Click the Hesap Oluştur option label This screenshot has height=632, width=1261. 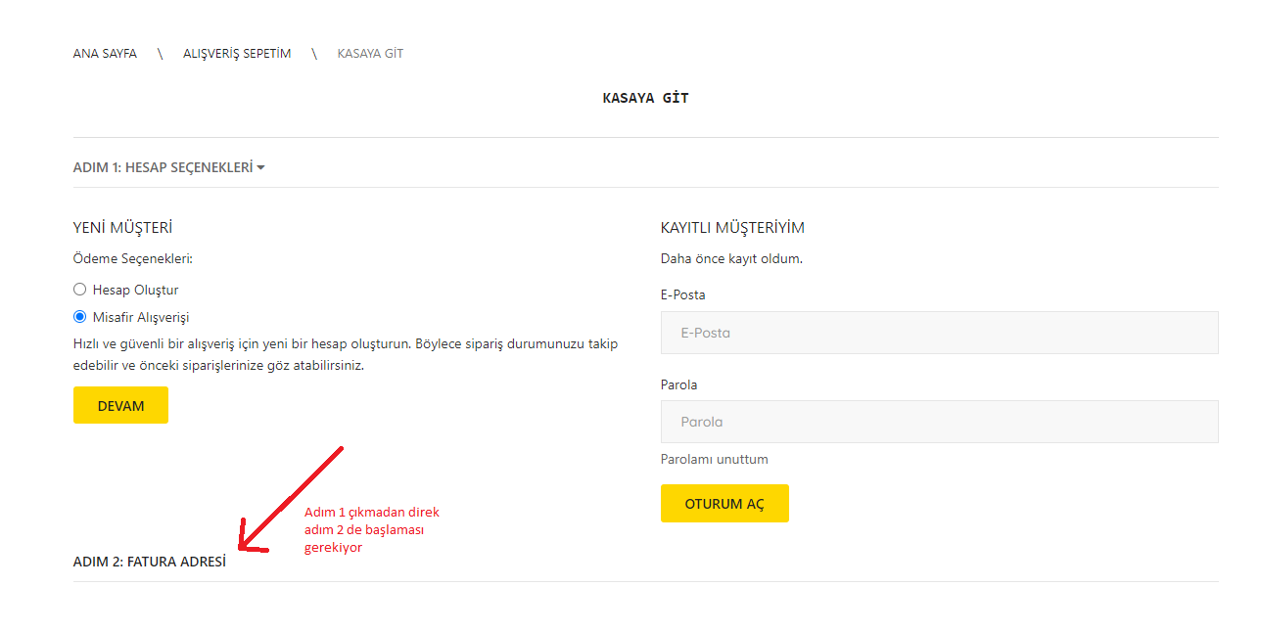(x=135, y=290)
